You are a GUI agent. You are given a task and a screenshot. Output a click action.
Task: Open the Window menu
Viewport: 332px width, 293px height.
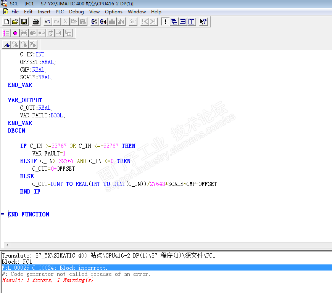point(137,12)
